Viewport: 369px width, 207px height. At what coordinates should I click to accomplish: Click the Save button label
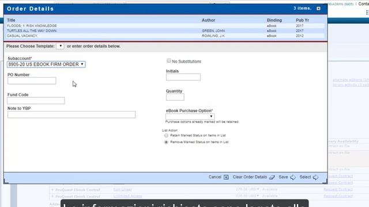click(x=283, y=177)
